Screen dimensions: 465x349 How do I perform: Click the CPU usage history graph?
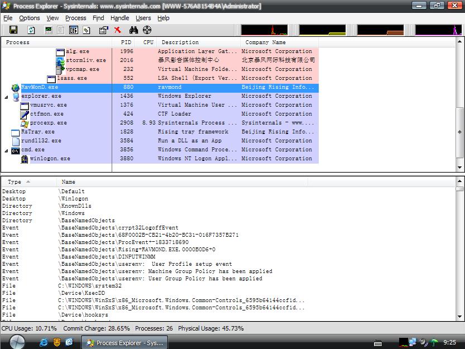point(263,30)
